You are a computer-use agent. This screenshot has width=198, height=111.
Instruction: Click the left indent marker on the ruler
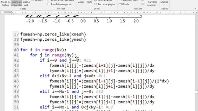point(12,14)
